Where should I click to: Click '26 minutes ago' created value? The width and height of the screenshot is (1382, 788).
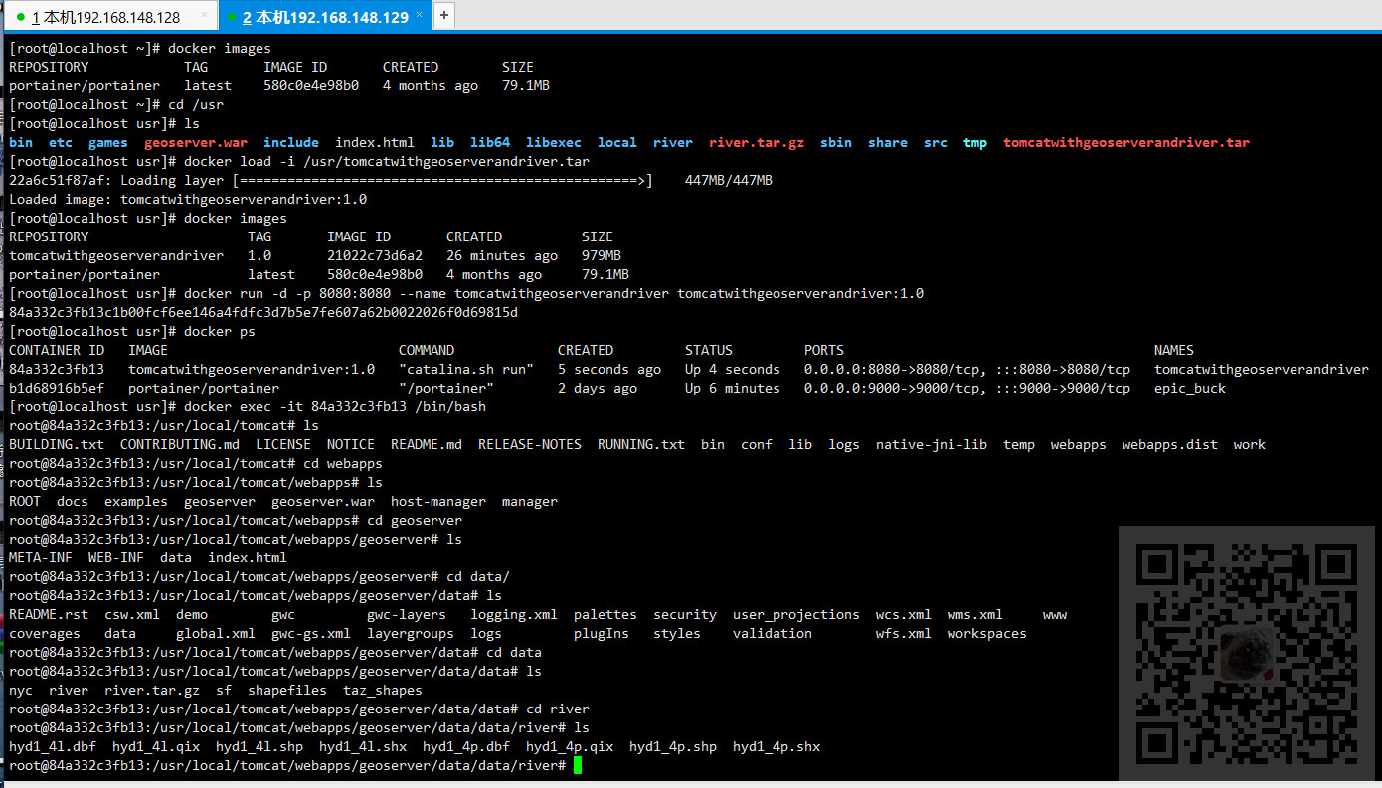502,255
